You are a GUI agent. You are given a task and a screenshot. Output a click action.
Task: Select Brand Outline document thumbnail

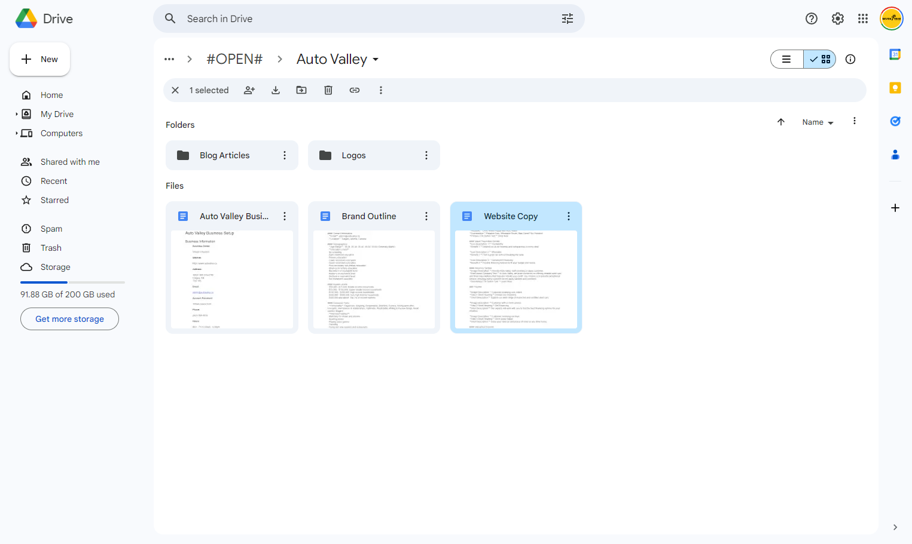click(x=374, y=279)
